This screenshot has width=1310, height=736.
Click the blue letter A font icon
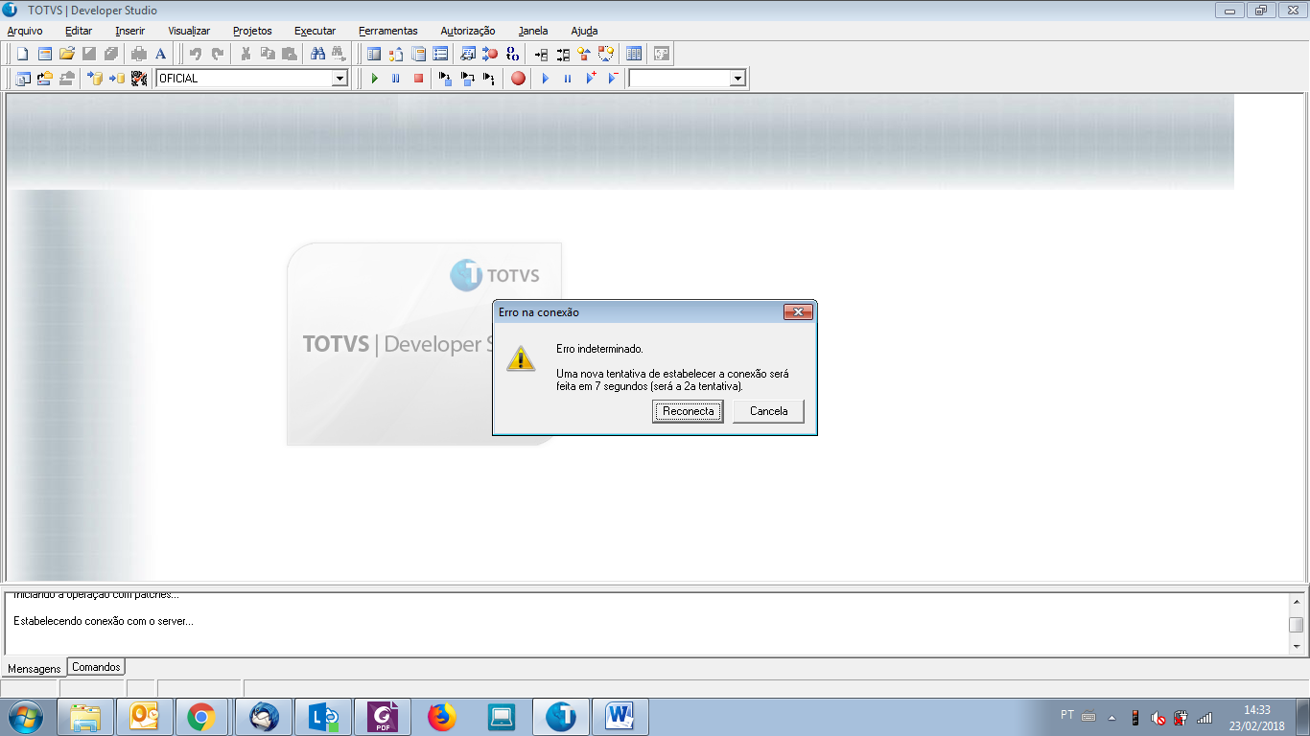[x=160, y=54]
